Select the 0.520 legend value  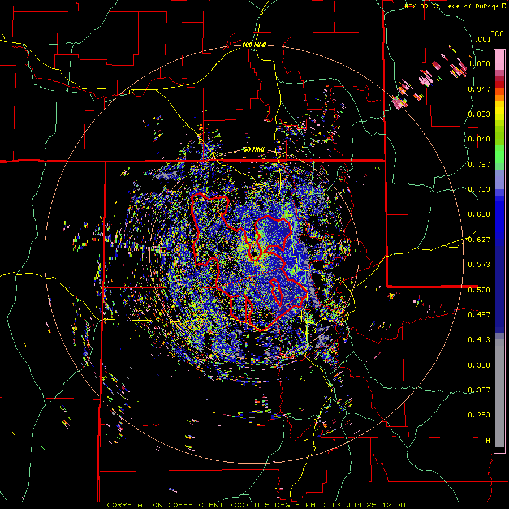coord(479,290)
